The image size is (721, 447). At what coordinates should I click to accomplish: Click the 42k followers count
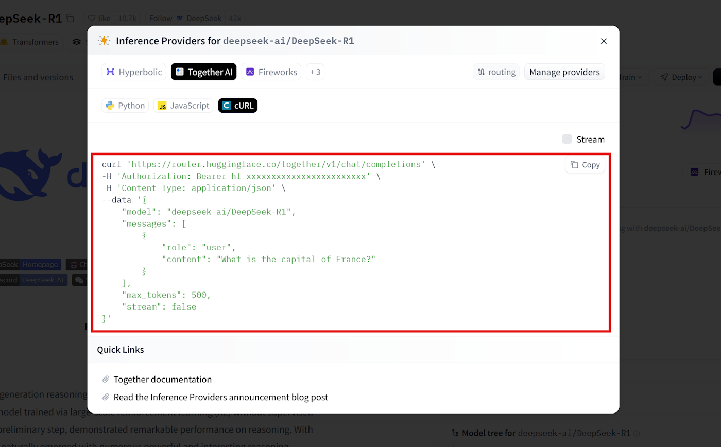pyautogui.click(x=235, y=19)
